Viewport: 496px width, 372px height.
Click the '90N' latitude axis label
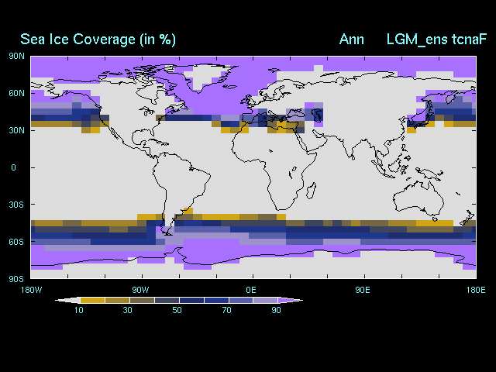(16, 56)
